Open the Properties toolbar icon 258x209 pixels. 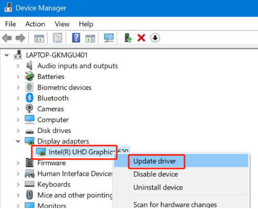point(57,38)
